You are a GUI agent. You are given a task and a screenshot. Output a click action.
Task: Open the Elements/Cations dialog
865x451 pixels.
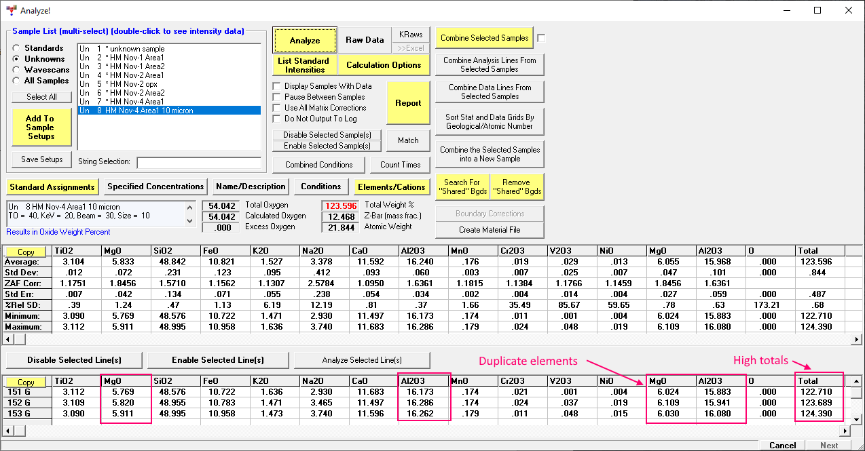pyautogui.click(x=392, y=187)
